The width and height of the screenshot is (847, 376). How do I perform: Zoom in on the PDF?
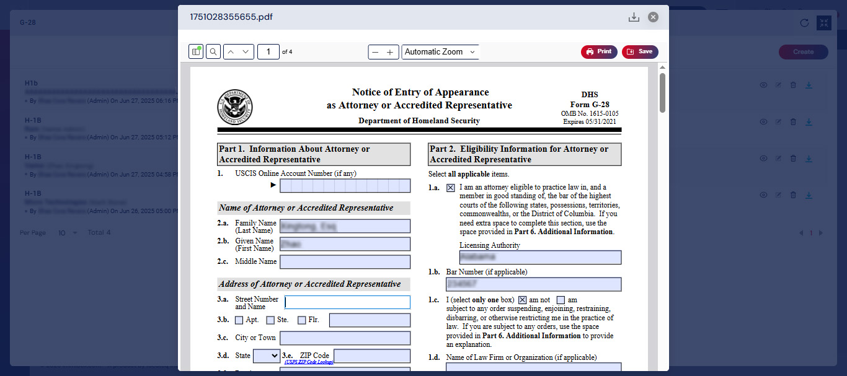point(390,52)
